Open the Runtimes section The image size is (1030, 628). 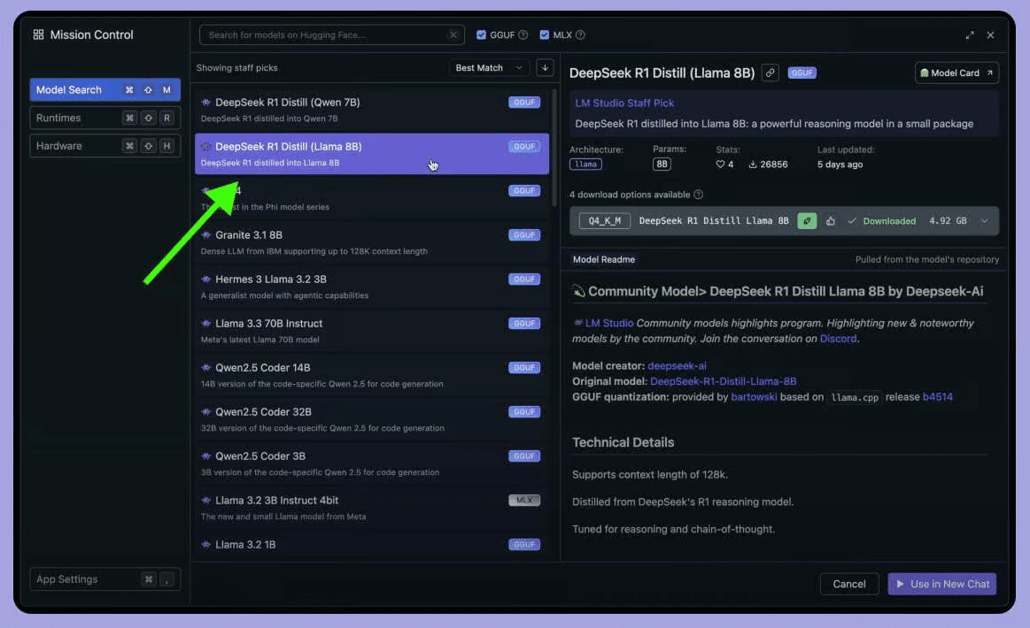(105, 119)
